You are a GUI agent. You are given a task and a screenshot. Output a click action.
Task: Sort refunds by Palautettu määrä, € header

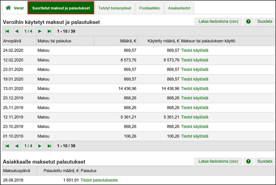tap(58, 171)
